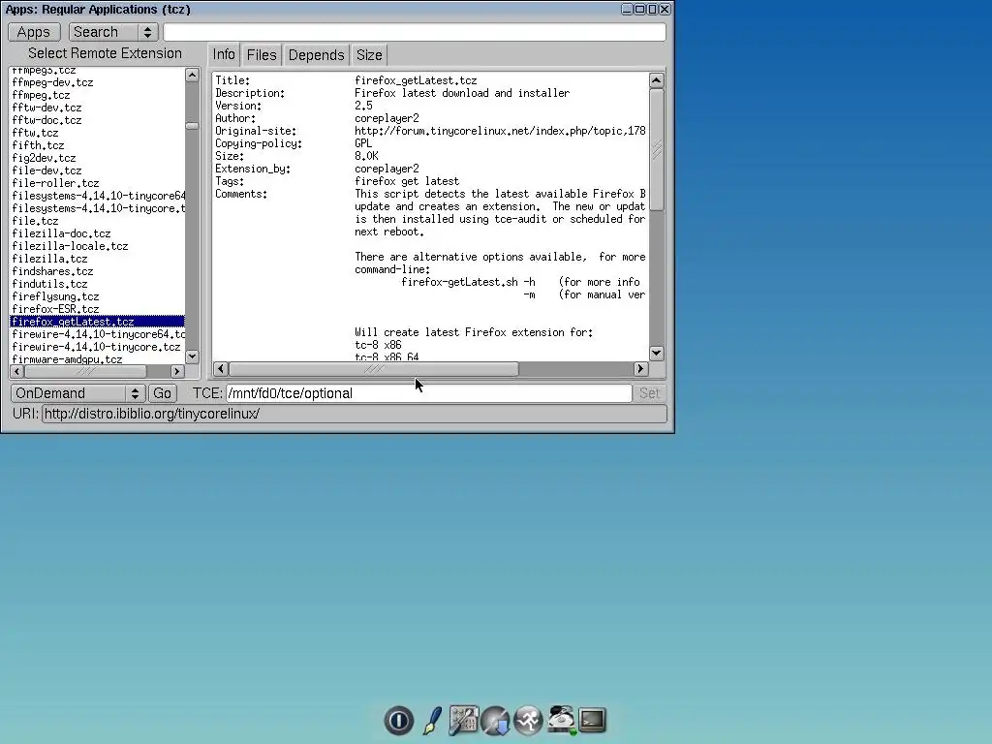Open the Size tab

coord(369,55)
